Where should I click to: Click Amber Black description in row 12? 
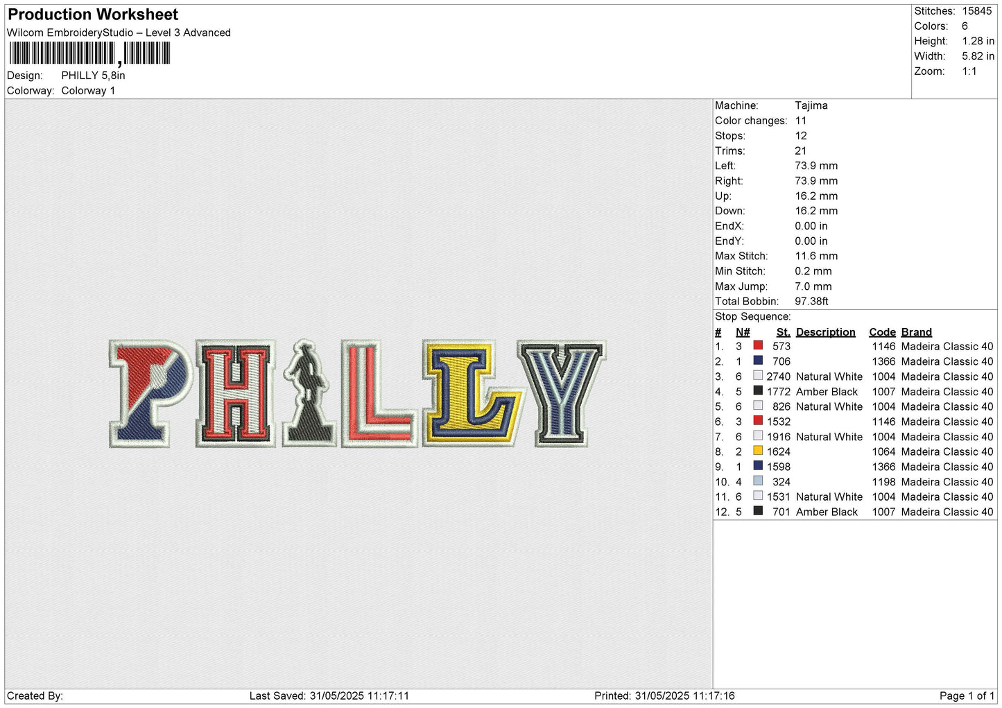click(827, 512)
